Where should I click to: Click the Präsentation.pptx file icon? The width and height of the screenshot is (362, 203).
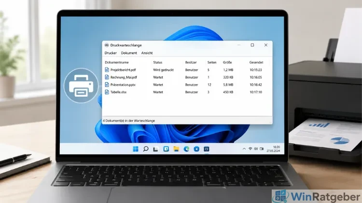[107, 85]
